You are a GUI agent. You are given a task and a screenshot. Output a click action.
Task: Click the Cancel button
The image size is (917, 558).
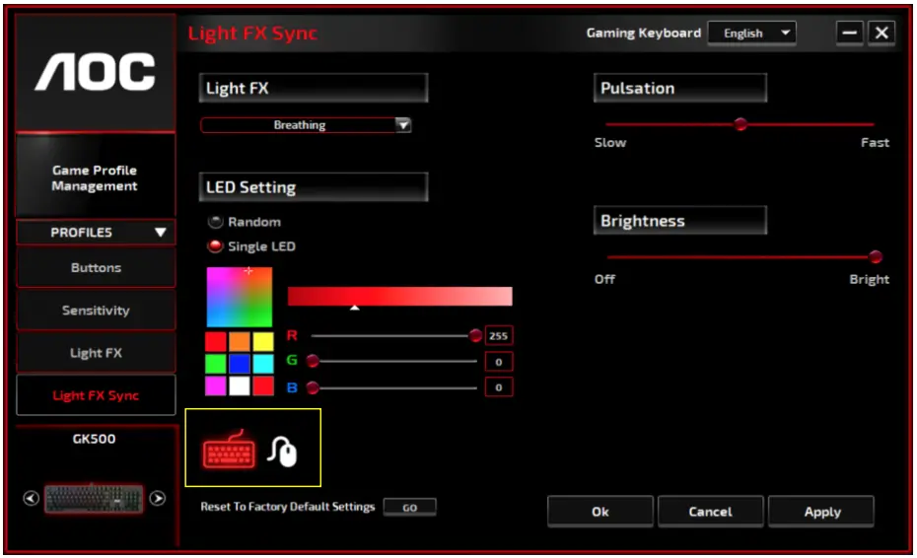(x=711, y=512)
